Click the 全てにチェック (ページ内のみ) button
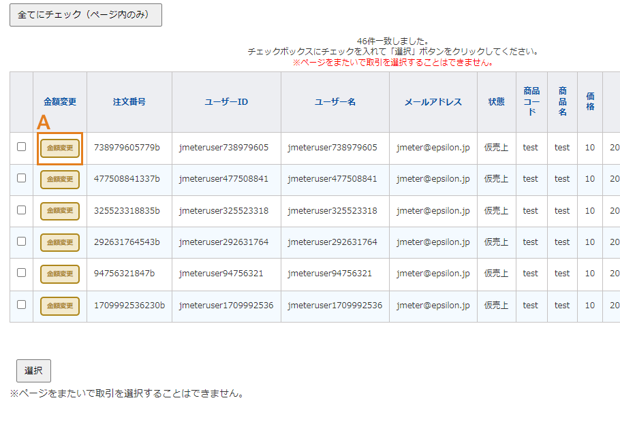 click(86, 15)
